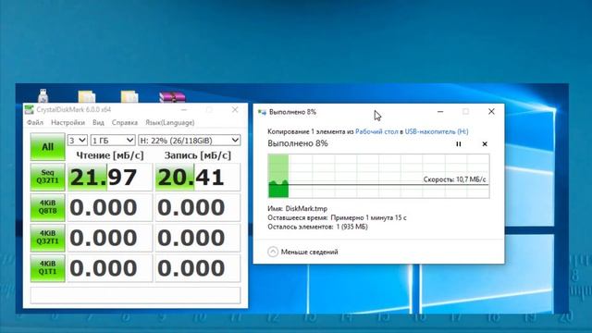The height and width of the screenshot is (333, 592).
Task: Minimize the copy progress dialog
Action: 440,112
